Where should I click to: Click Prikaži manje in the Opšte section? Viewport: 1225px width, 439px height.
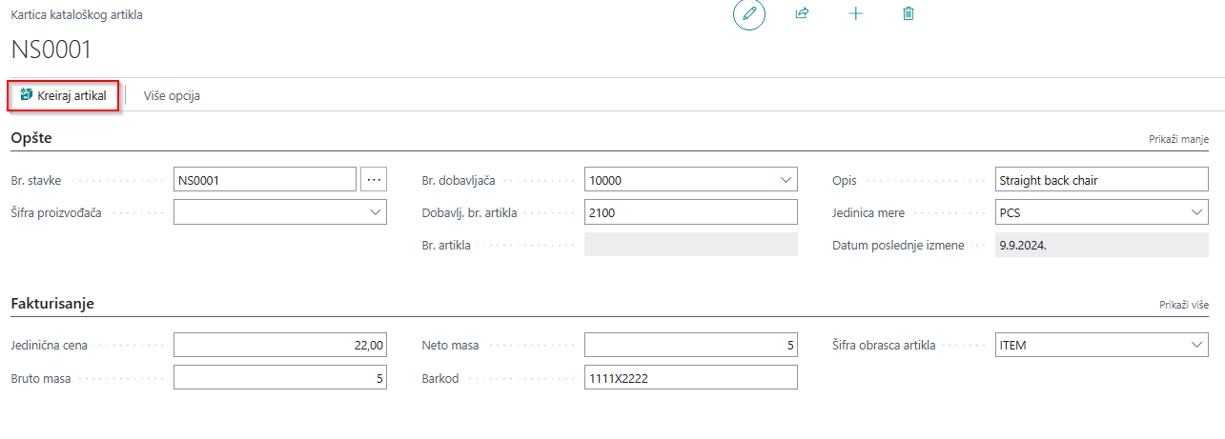pyautogui.click(x=1178, y=139)
